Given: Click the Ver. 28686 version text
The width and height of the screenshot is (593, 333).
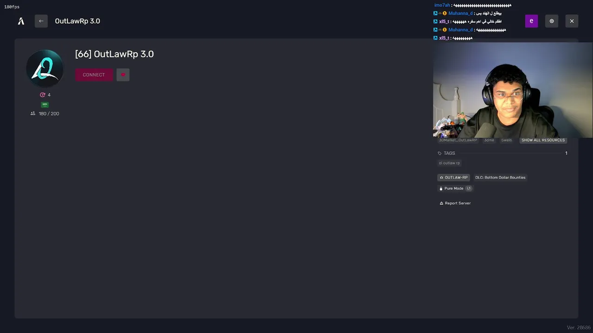Looking at the screenshot, I should tap(578, 327).
